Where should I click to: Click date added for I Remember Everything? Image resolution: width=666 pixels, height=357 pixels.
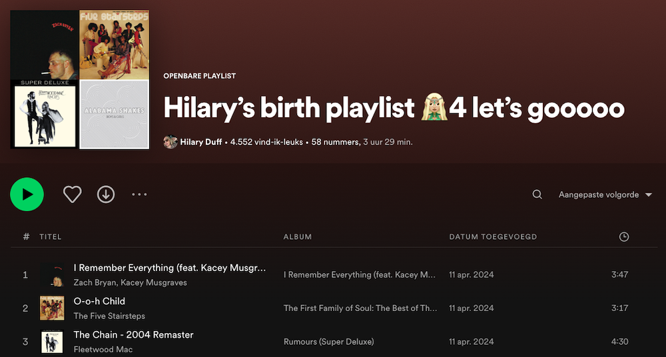(472, 274)
